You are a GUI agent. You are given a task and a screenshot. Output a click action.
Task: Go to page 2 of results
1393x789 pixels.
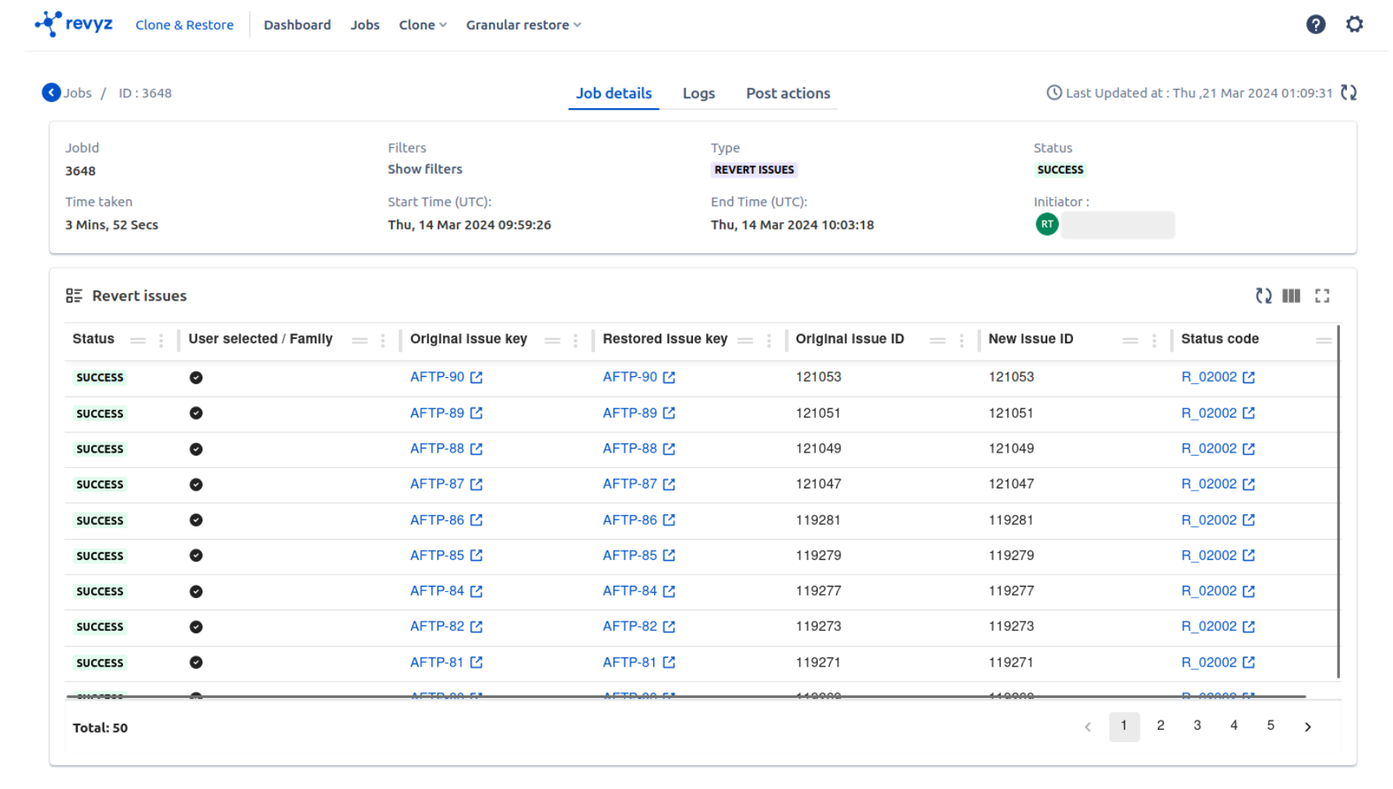1160,726
